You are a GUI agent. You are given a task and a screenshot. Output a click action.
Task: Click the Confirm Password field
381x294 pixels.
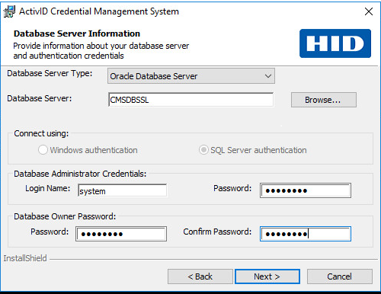pyautogui.click(x=306, y=234)
